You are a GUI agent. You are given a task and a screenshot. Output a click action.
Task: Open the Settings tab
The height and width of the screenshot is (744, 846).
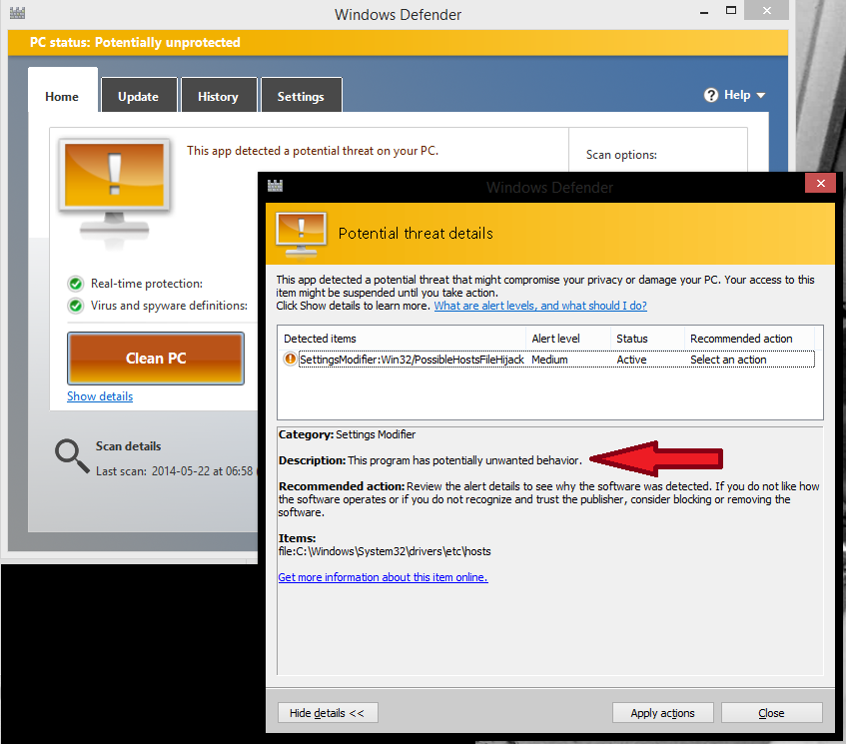tap(301, 96)
